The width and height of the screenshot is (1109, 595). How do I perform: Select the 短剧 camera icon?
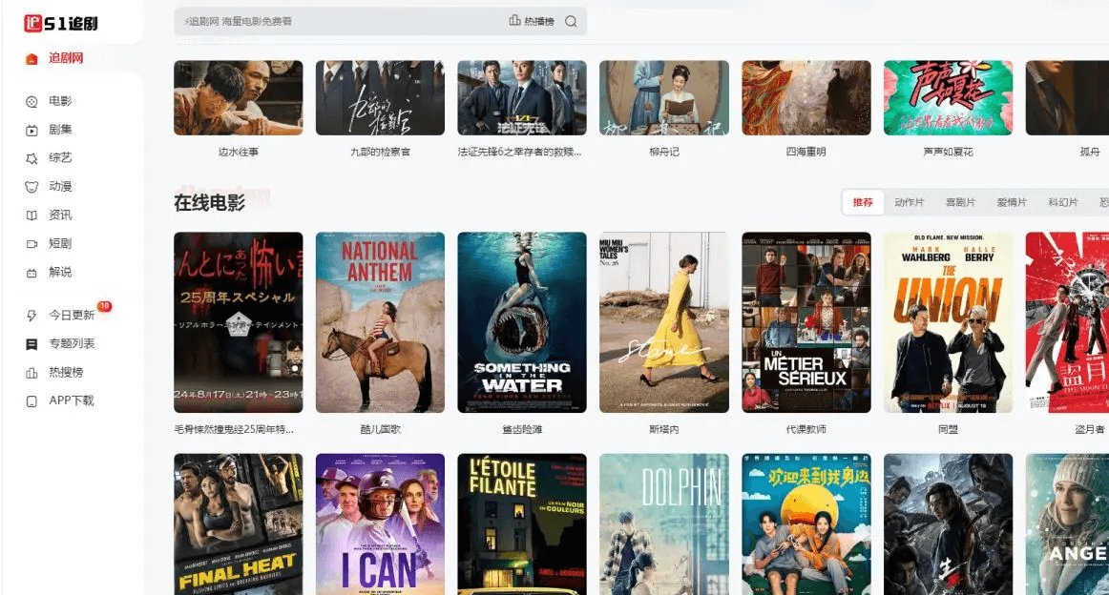[31, 244]
